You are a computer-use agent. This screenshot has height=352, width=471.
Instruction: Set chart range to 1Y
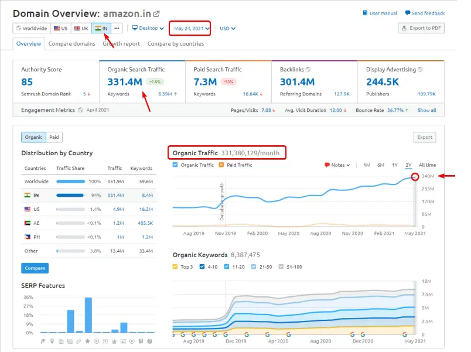click(x=395, y=165)
